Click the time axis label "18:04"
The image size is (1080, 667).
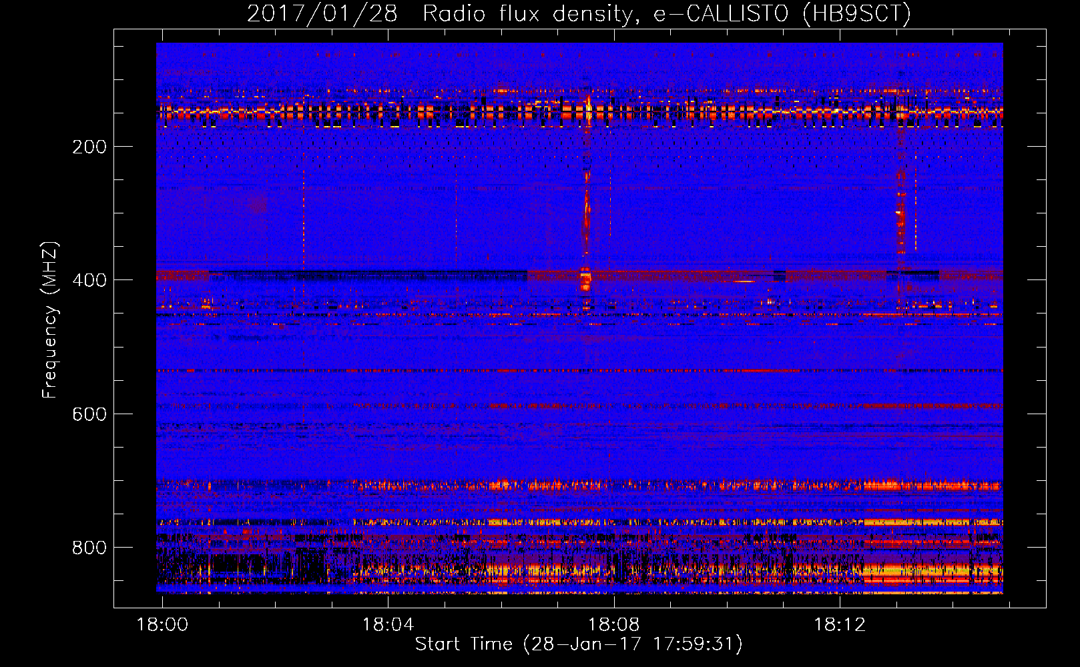click(388, 625)
